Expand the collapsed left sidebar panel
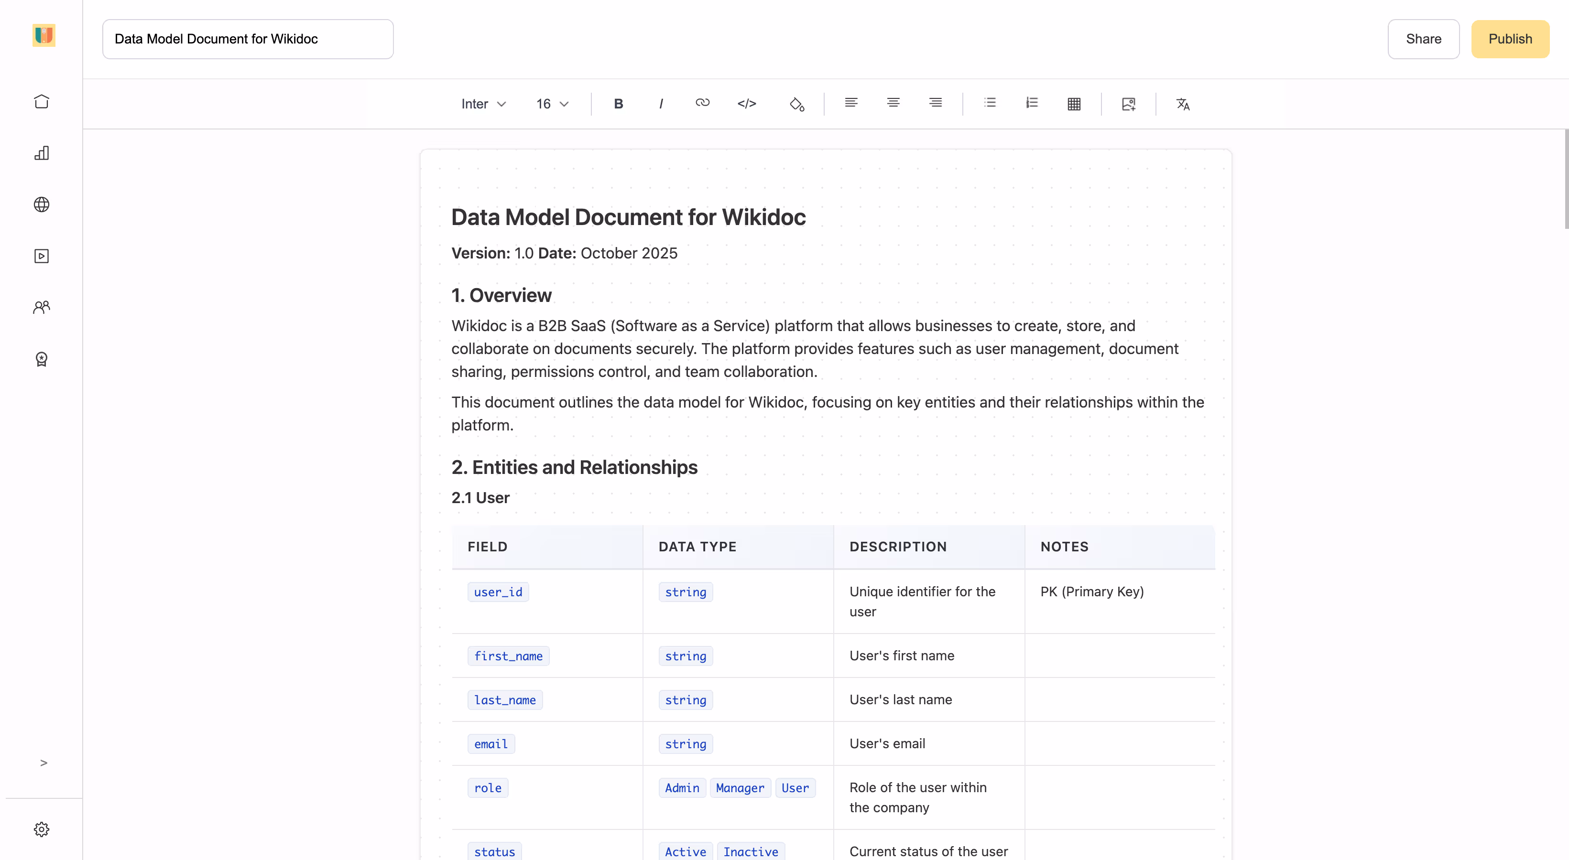This screenshot has height=860, width=1569. pos(43,762)
